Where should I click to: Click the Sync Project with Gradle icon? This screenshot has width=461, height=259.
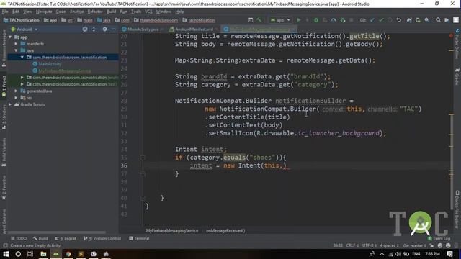pyautogui.click(x=409, y=20)
